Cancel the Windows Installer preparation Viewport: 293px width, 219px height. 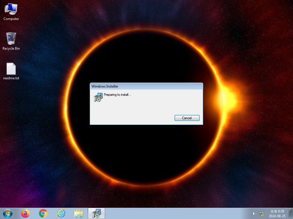tap(187, 118)
